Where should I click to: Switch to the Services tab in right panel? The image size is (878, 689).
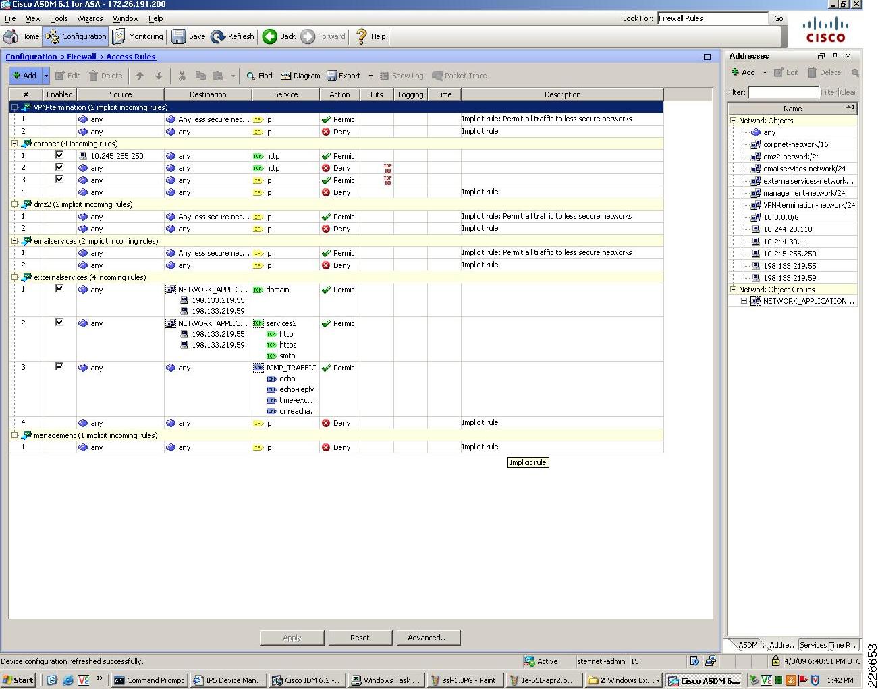coord(813,644)
